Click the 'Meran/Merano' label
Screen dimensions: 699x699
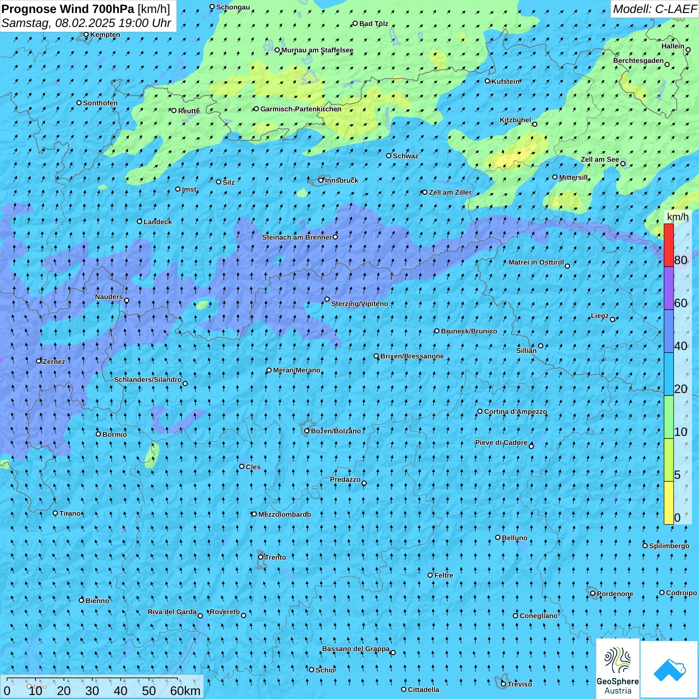pyautogui.click(x=297, y=370)
